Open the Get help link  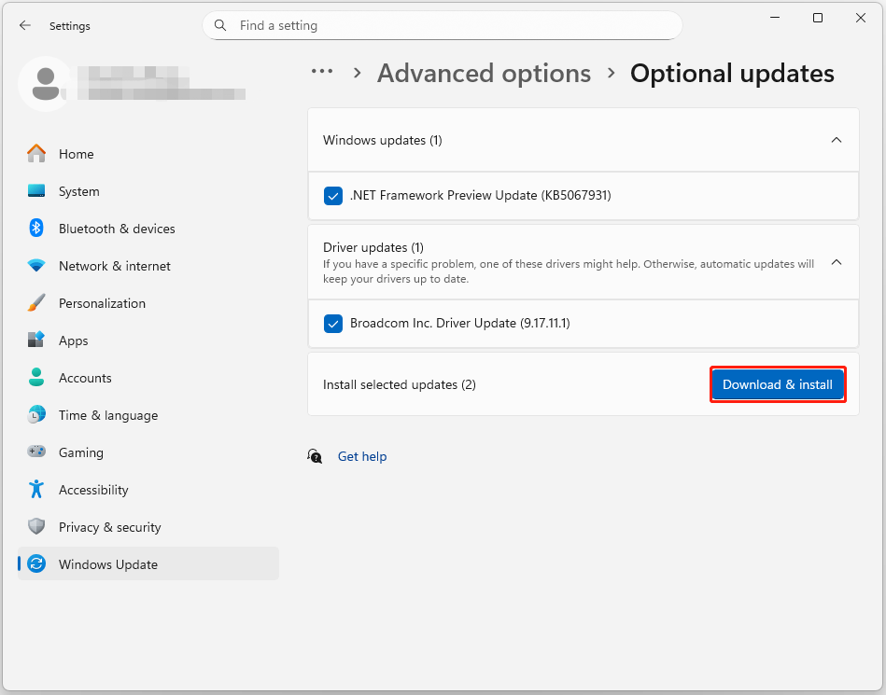(x=362, y=456)
